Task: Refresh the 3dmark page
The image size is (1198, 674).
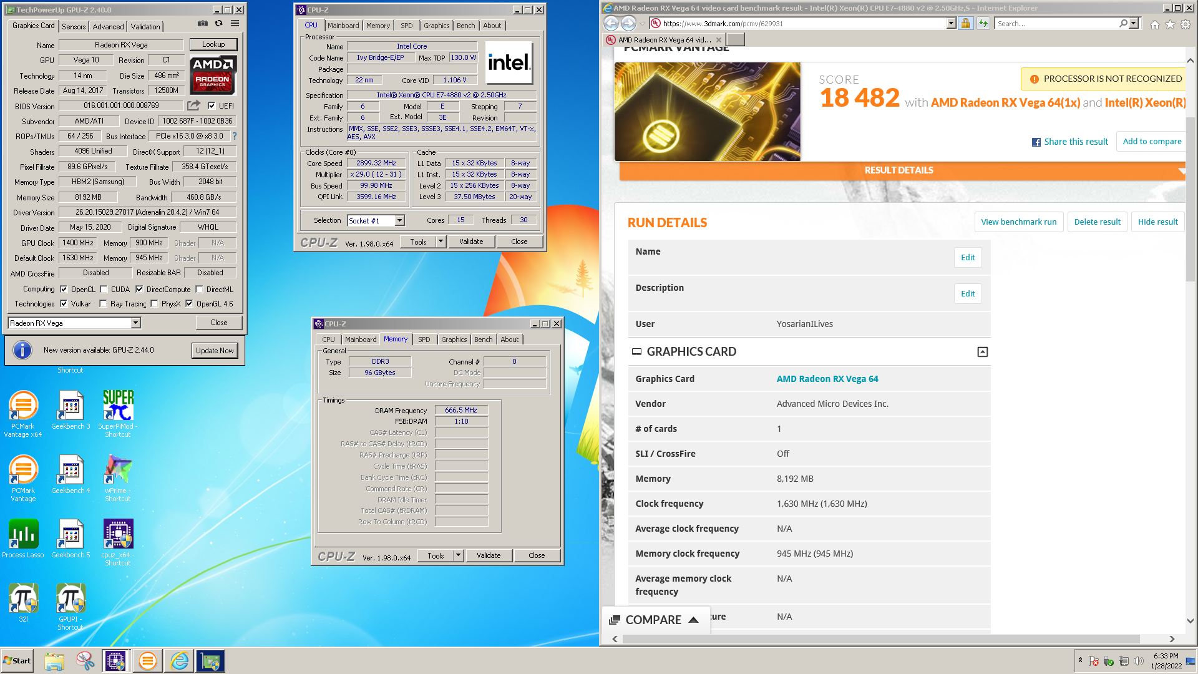Action: click(x=983, y=24)
